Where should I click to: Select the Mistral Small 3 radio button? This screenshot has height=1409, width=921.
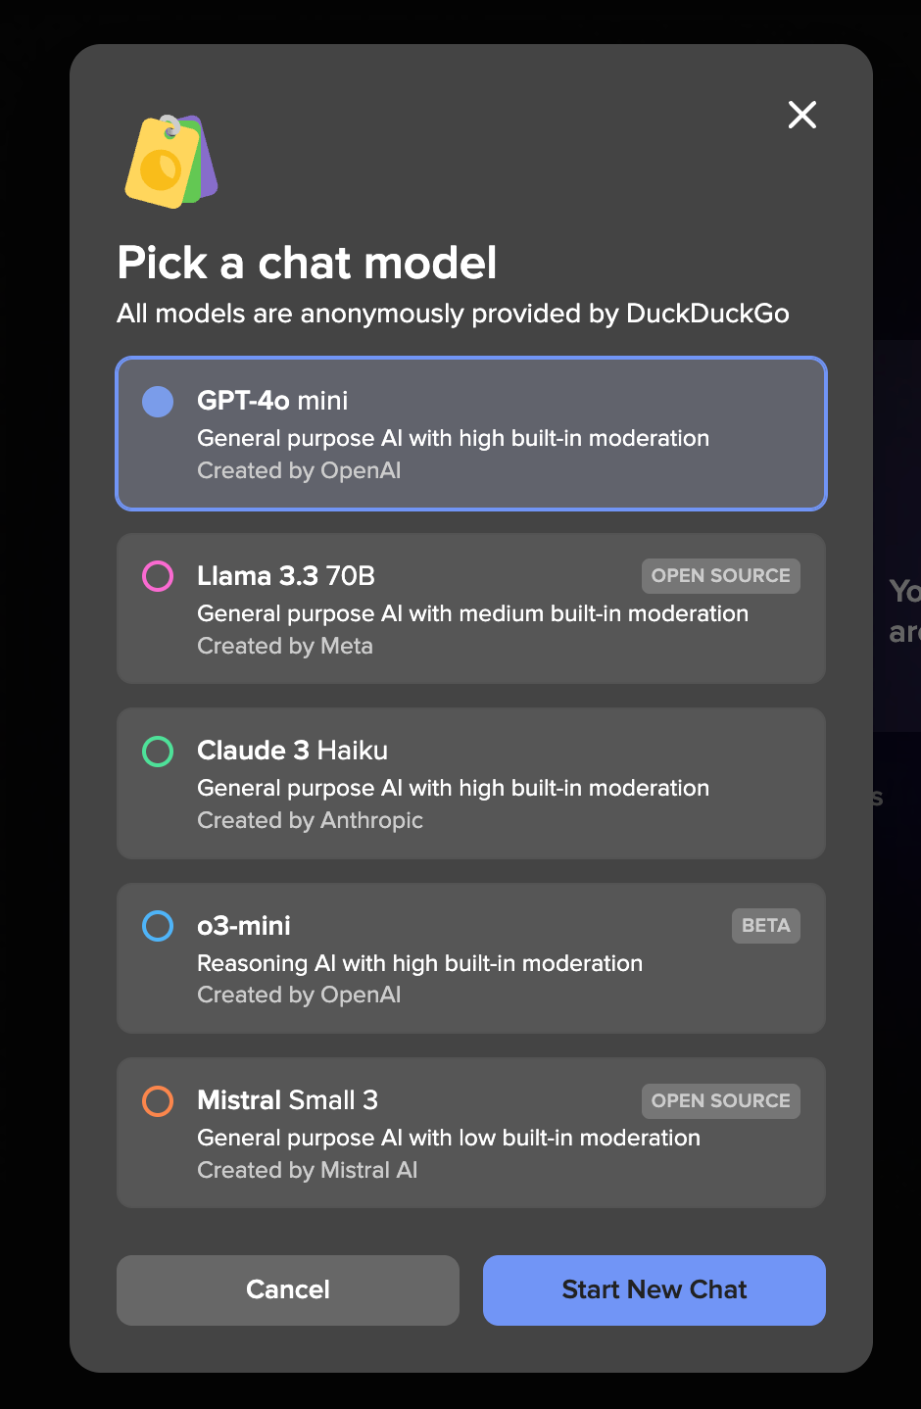pos(158,1101)
